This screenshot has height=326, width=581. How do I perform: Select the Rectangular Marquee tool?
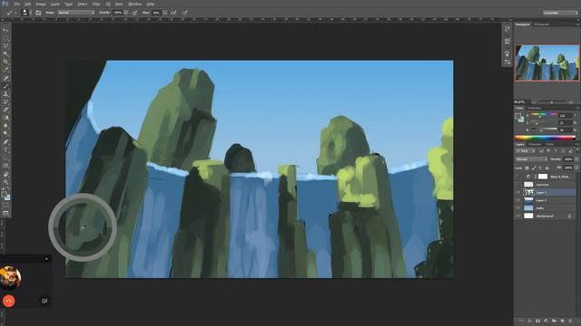point(5,38)
